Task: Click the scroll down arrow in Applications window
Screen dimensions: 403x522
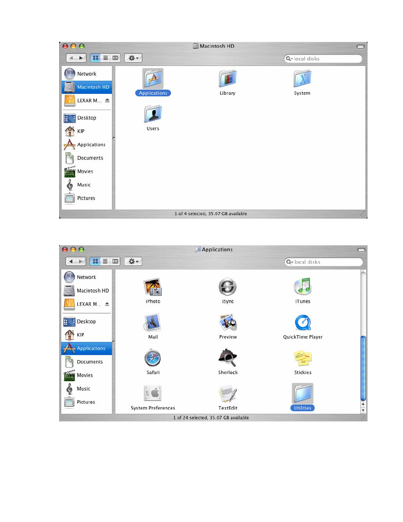Action: tap(363, 410)
